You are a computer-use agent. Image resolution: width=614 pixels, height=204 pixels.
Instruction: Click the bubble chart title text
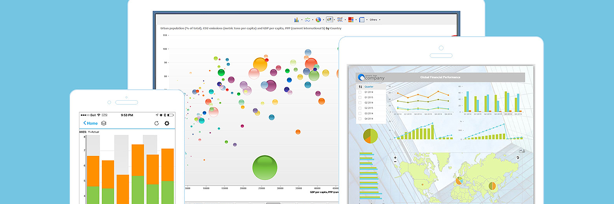pos(251,28)
